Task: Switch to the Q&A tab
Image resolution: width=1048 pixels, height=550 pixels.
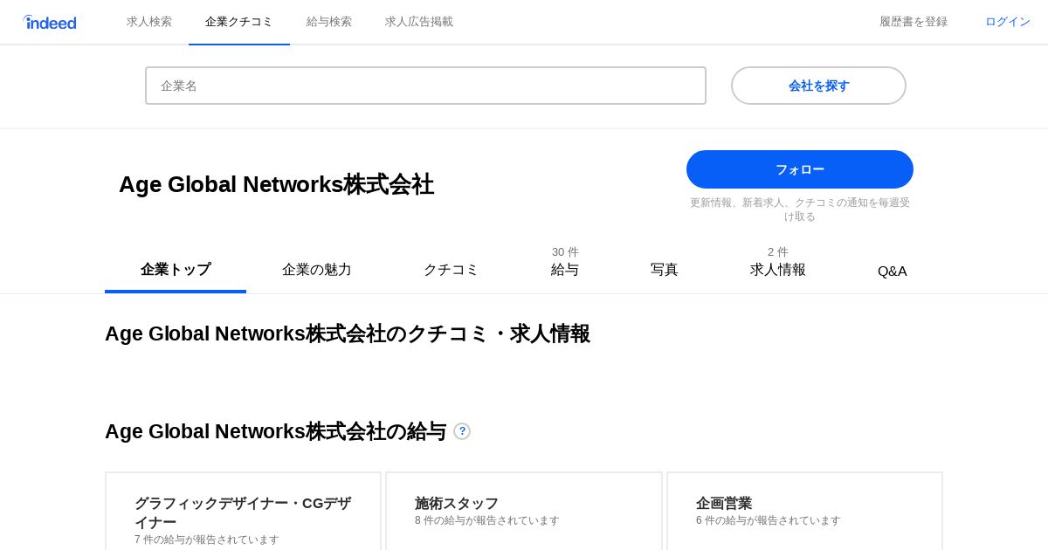Action: (893, 271)
